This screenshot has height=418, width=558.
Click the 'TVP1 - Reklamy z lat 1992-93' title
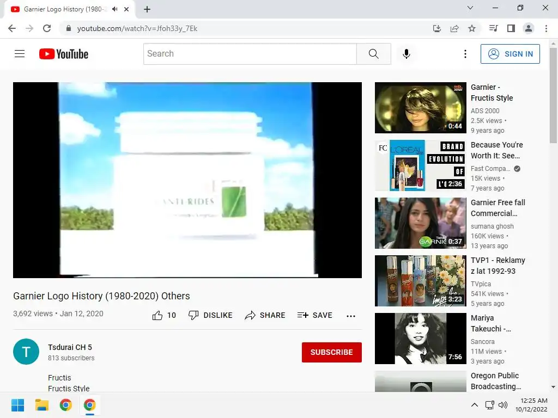[498, 266]
